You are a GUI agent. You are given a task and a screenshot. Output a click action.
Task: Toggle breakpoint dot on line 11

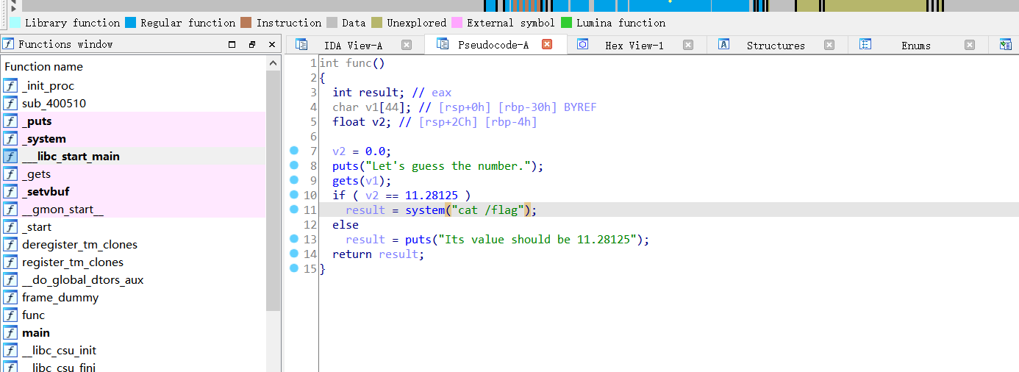click(294, 210)
